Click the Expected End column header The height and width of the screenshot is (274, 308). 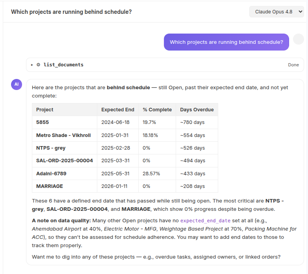118,110
